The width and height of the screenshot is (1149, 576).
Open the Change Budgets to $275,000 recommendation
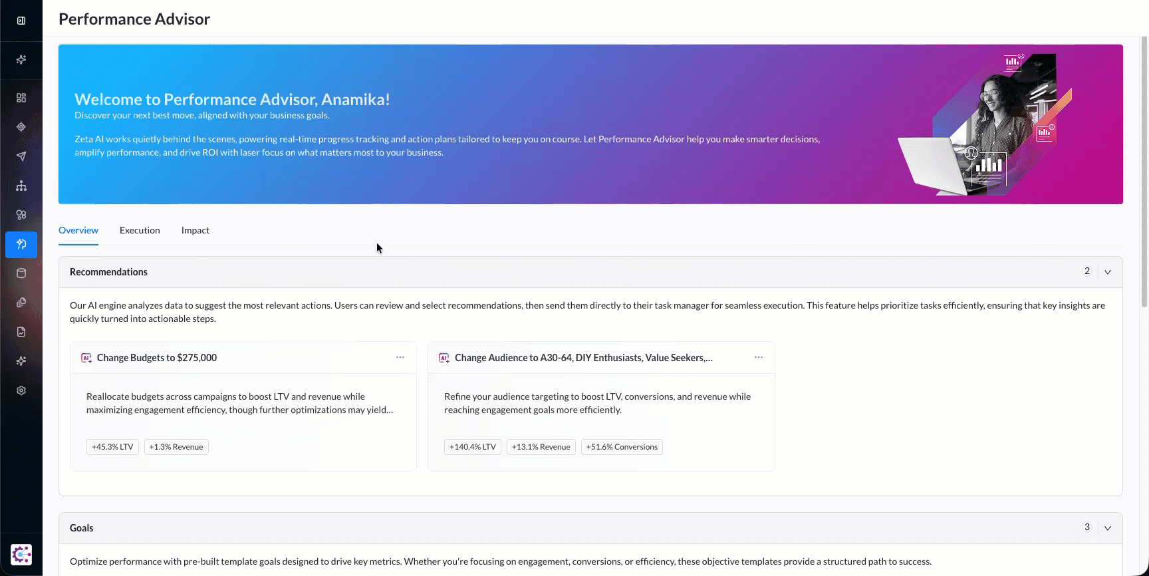[x=157, y=358]
